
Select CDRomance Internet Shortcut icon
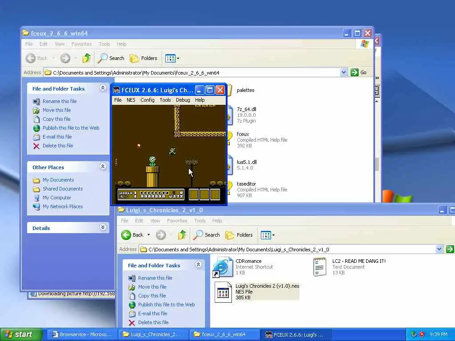pos(223,267)
